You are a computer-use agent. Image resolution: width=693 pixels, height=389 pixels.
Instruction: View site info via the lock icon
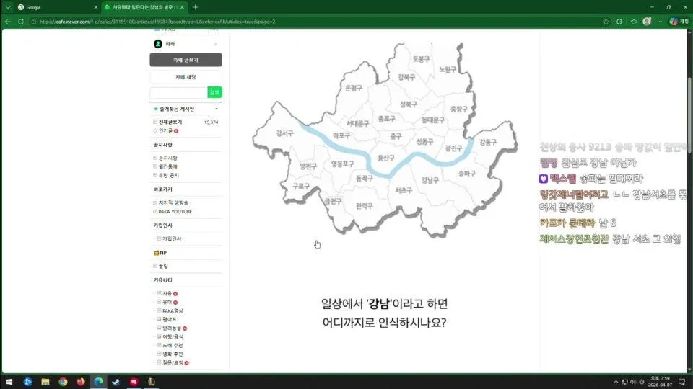pos(34,21)
